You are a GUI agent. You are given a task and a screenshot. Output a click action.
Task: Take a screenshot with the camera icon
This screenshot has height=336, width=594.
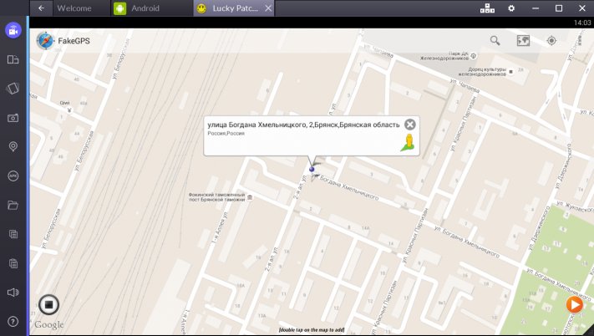point(13,118)
